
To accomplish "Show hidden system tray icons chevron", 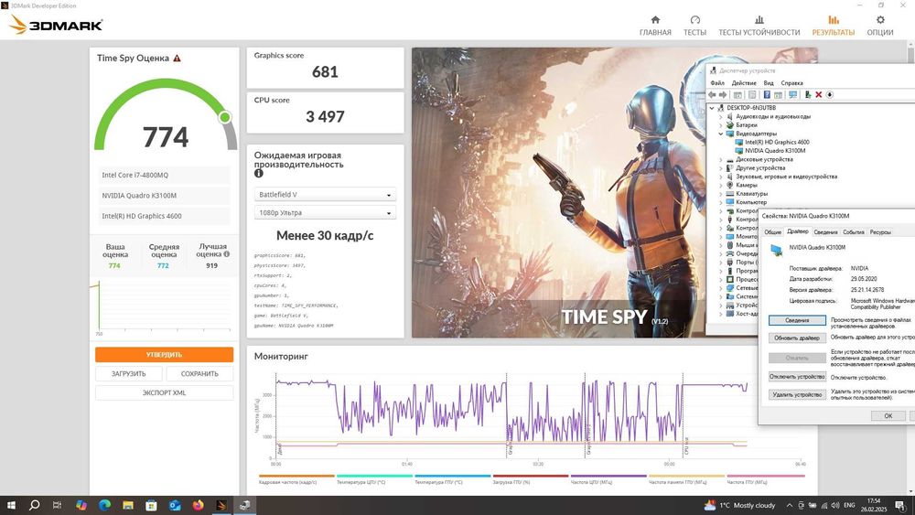I will click(790, 505).
